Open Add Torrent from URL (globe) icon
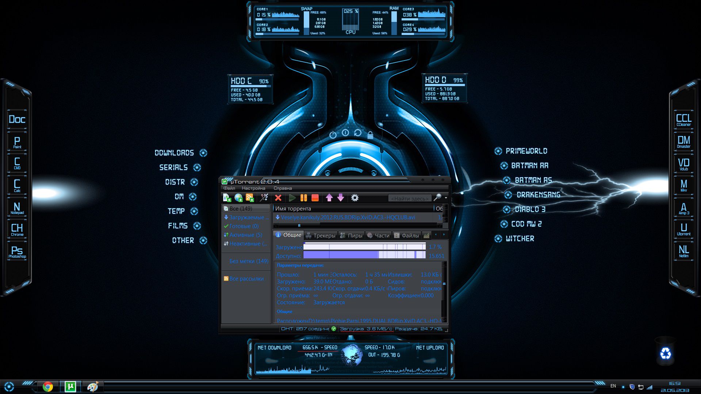Viewport: 701px width, 394px height. (238, 198)
